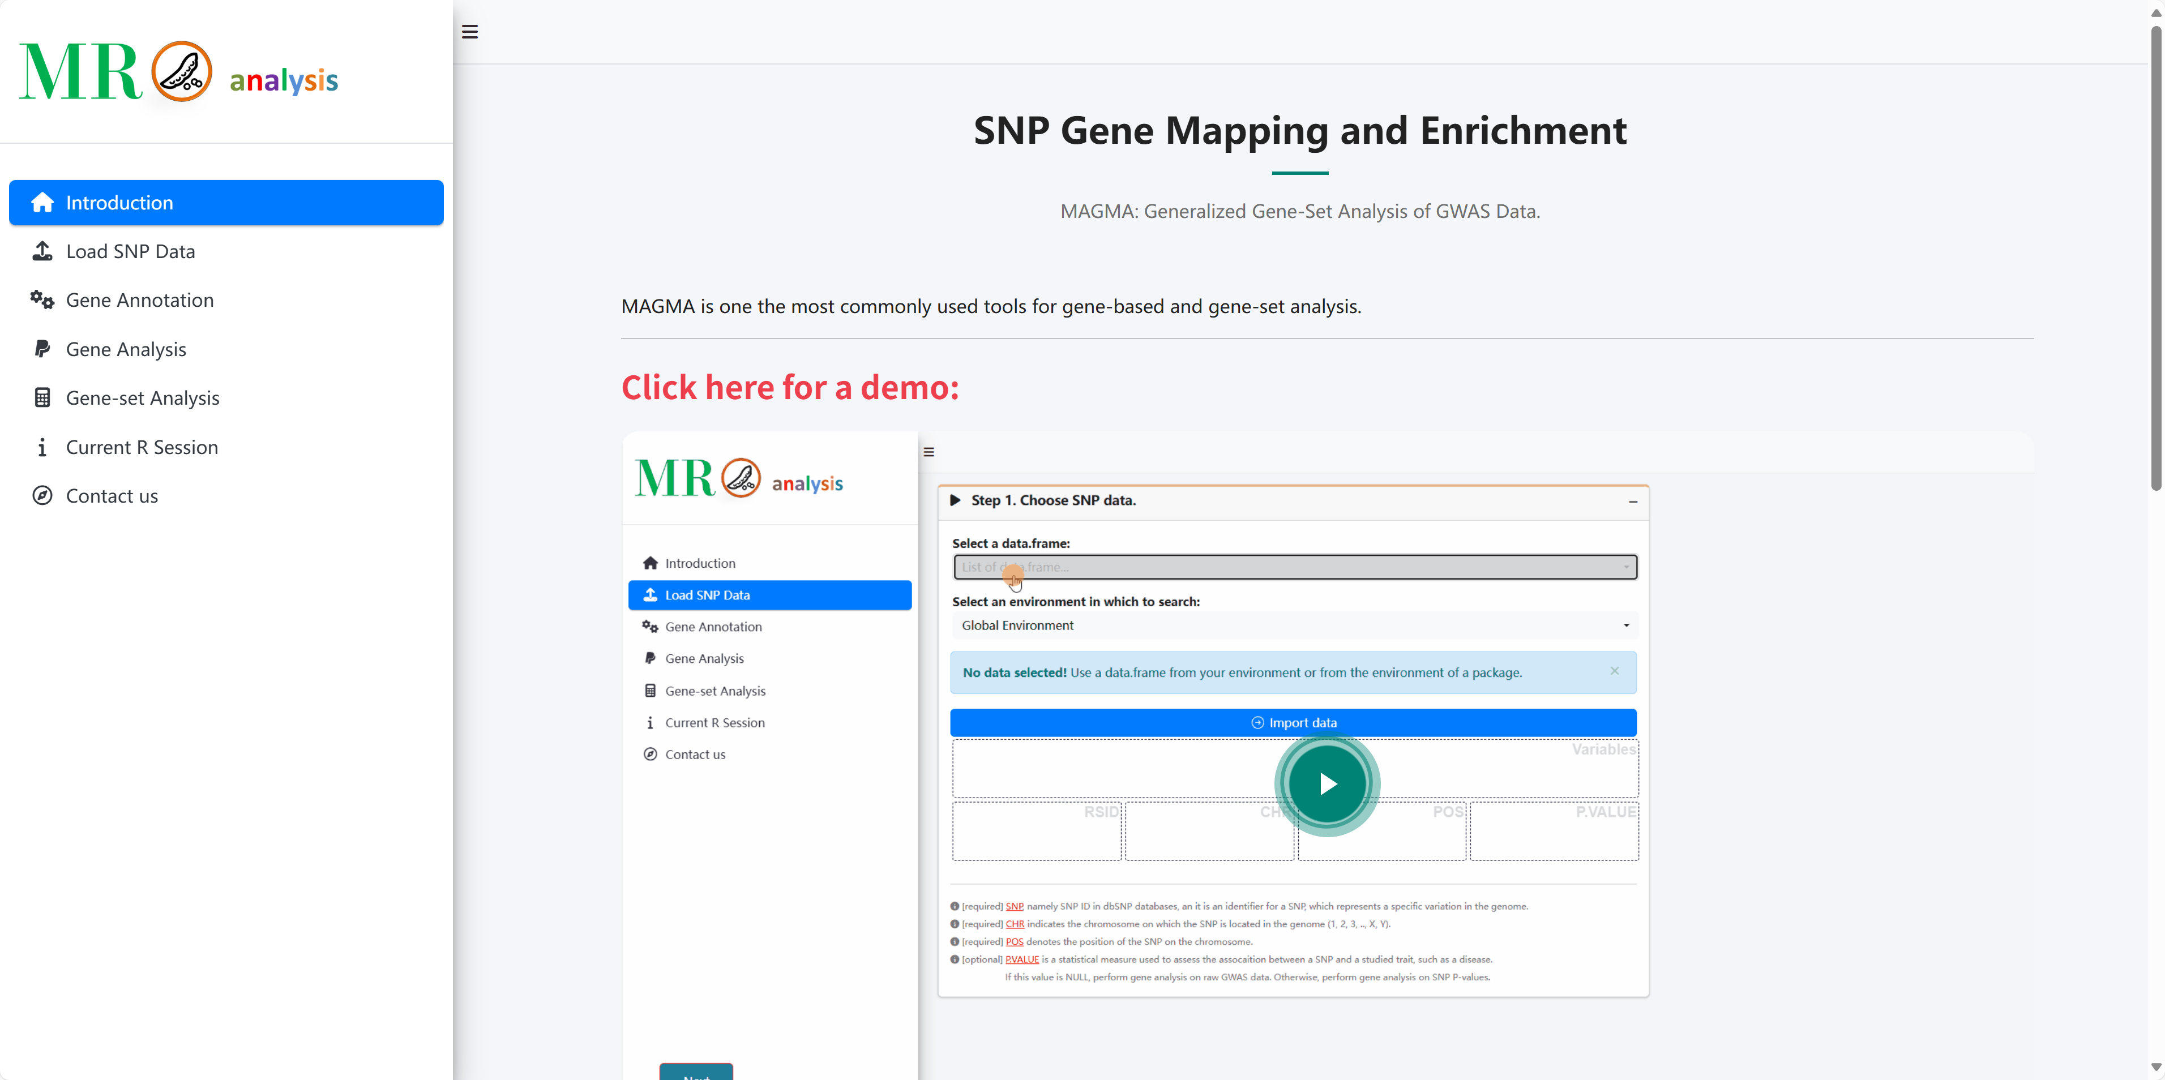Image resolution: width=2165 pixels, height=1080 pixels.
Task: Play the demo video
Action: coord(1326,784)
